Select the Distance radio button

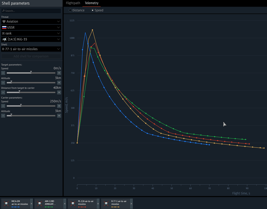(70, 10)
